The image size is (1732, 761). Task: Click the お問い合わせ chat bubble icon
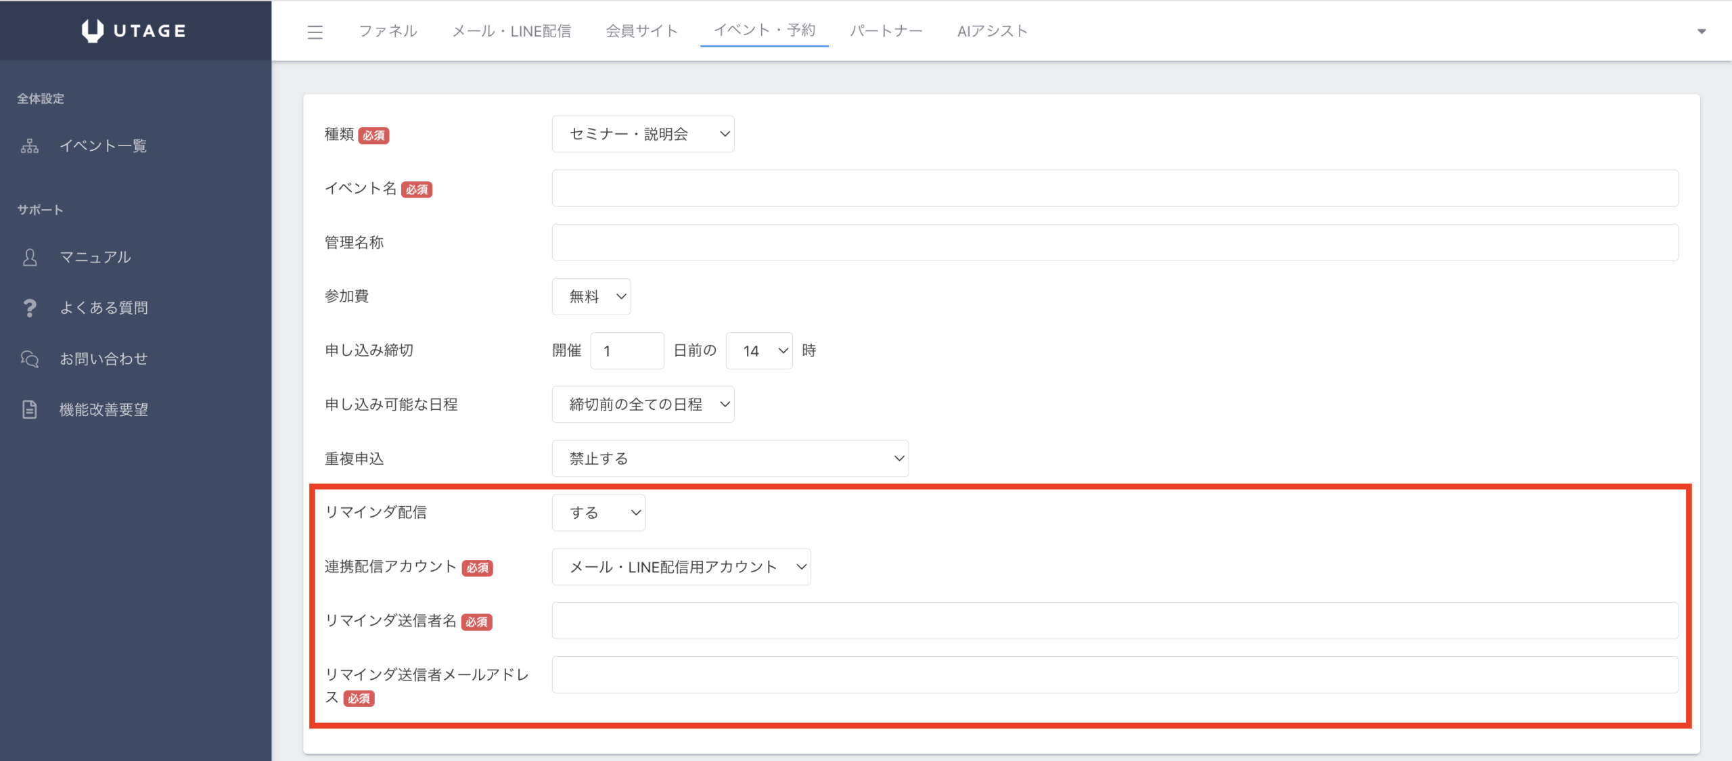tap(30, 359)
